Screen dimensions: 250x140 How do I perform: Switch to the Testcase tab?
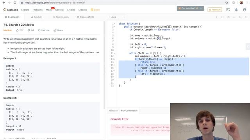(113, 110)
